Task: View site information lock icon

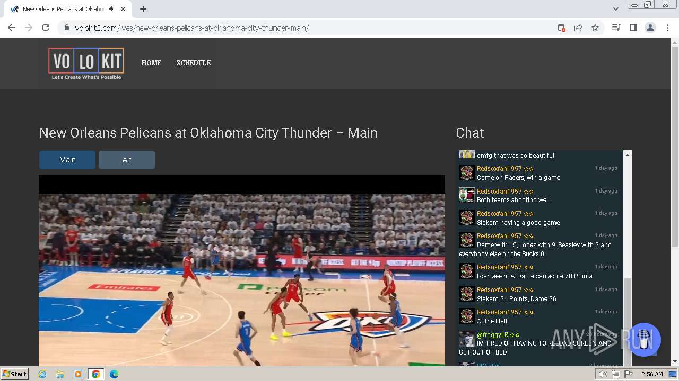Action: [66, 28]
